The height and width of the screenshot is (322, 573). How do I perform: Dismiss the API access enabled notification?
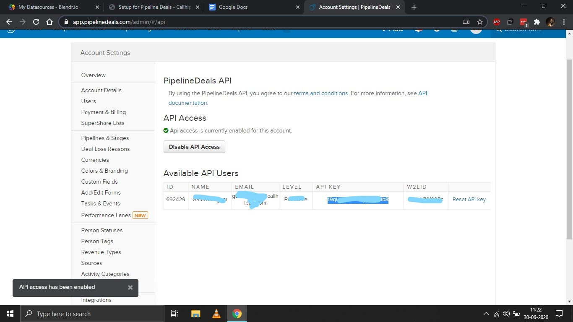(130, 287)
